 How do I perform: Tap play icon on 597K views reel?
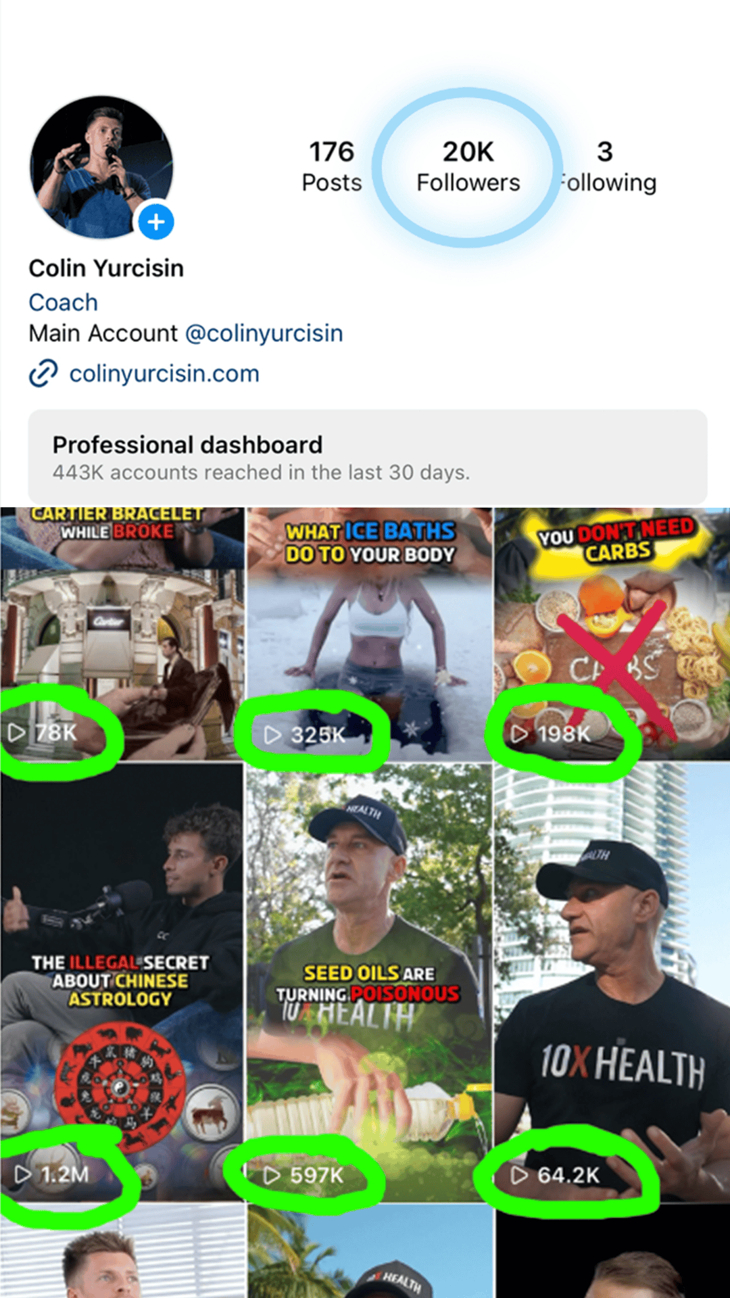point(272,1176)
